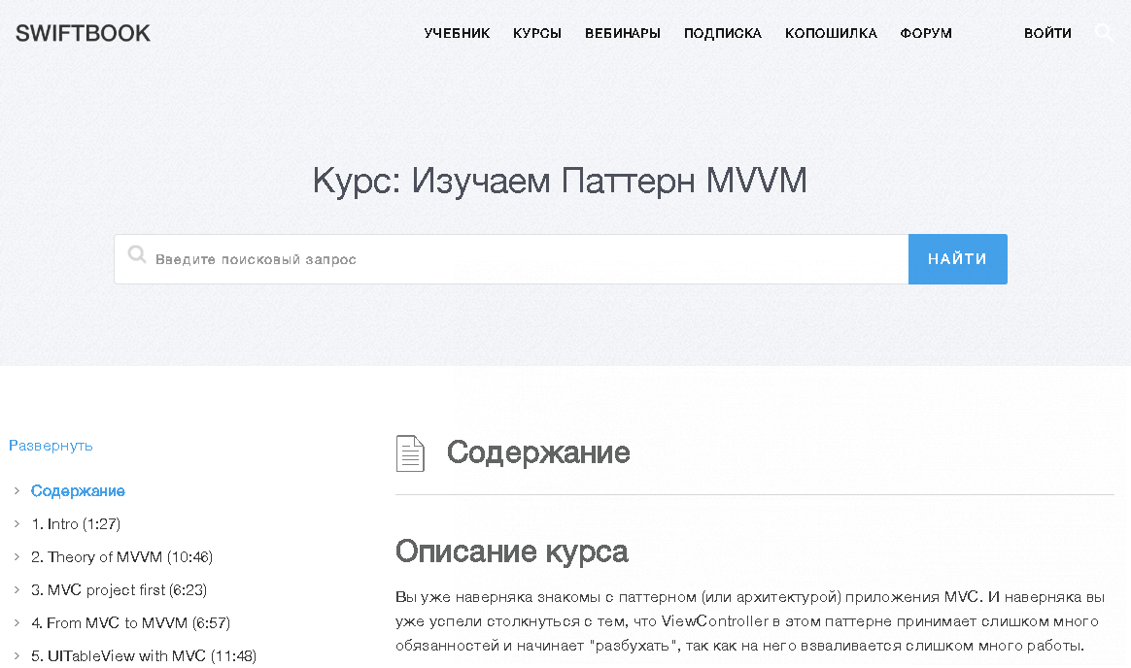Click the search magnifier icon in header
The image size is (1131, 668).
click(1104, 32)
